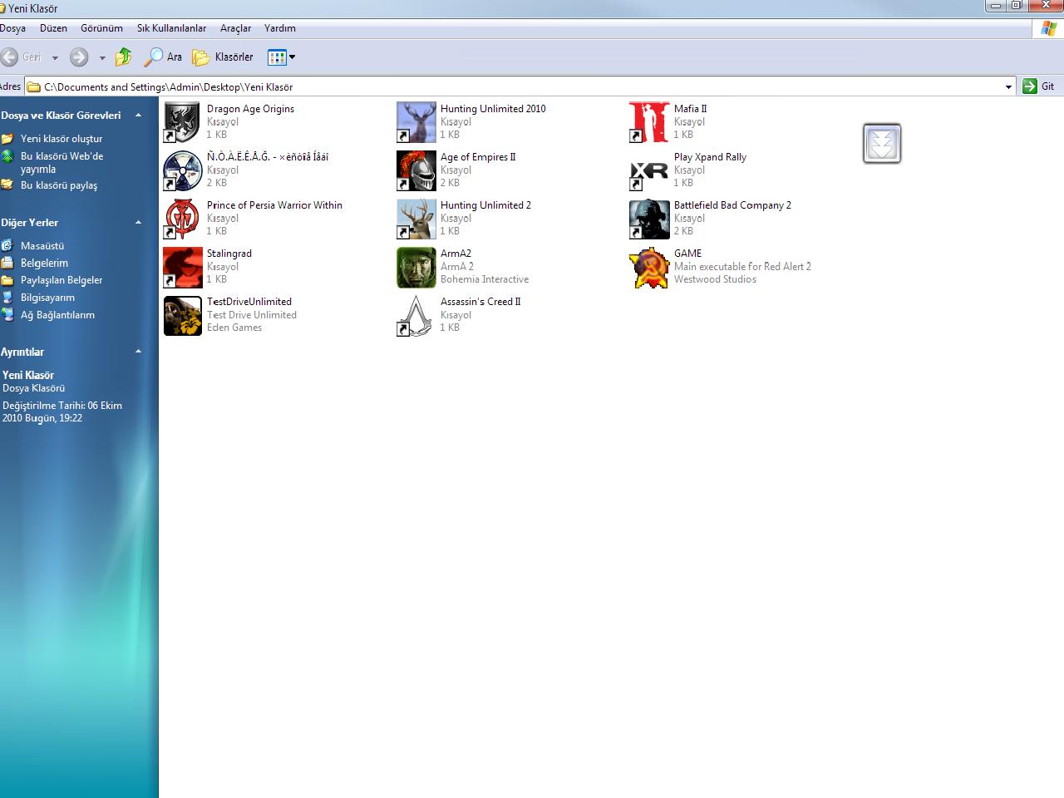Viewport: 1064px width, 798px height.
Task: Select the Hunting Unlimited 2010 icon
Action: click(416, 122)
